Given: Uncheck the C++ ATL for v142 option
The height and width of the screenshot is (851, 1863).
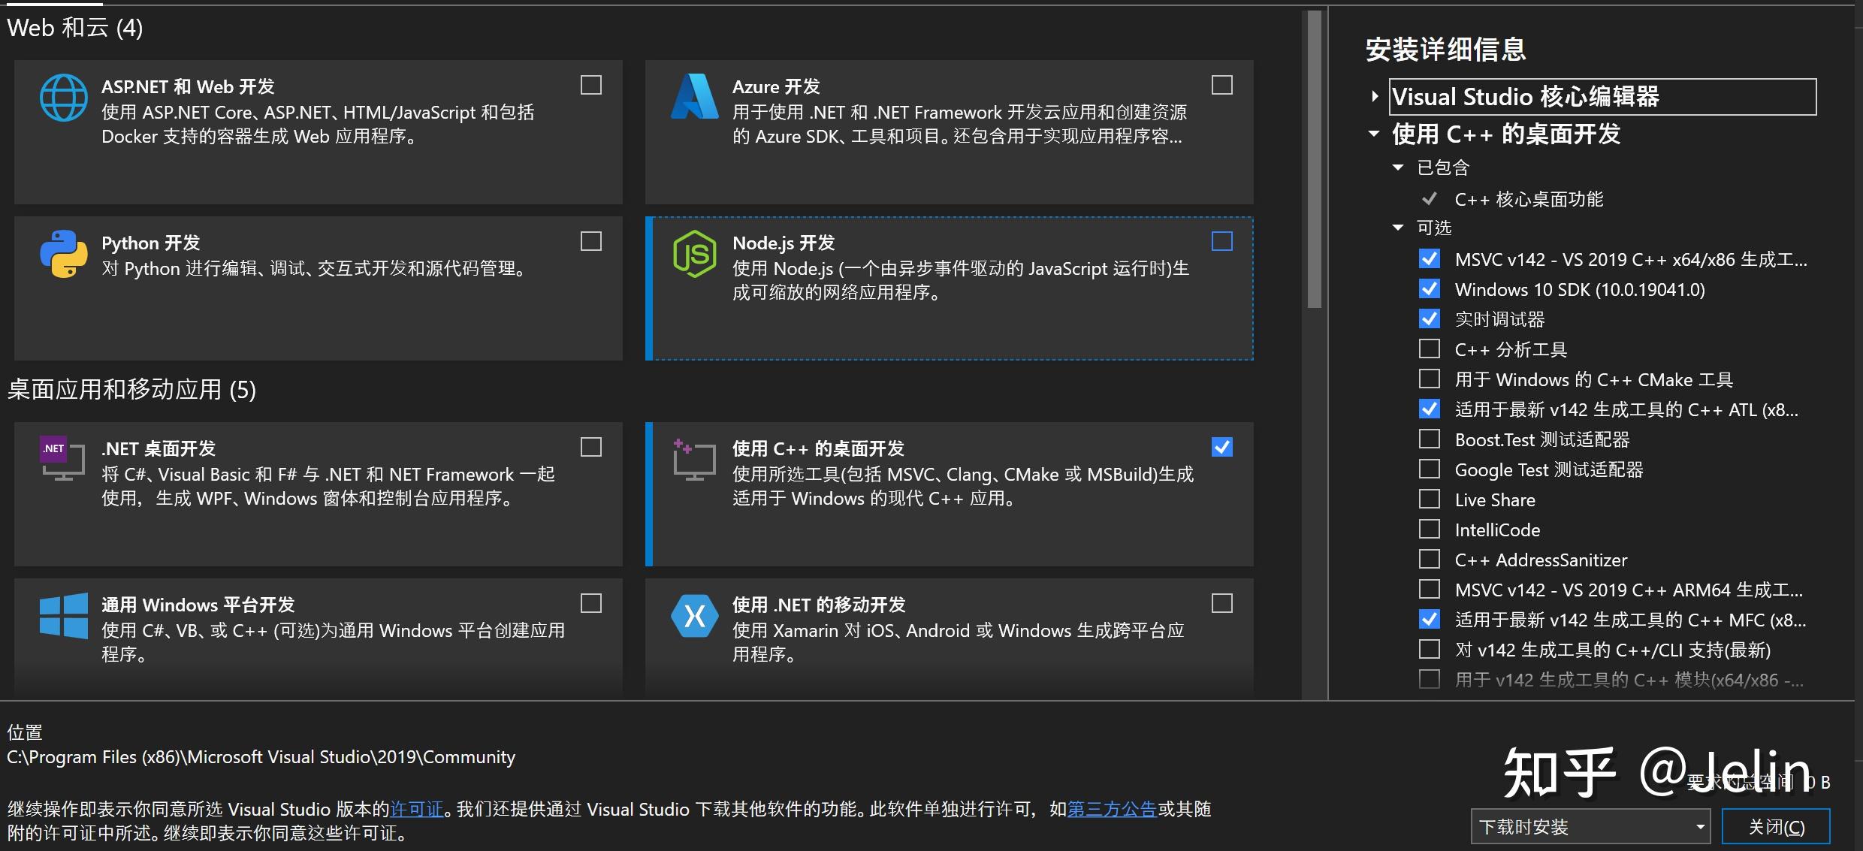Looking at the screenshot, I should click(1430, 409).
